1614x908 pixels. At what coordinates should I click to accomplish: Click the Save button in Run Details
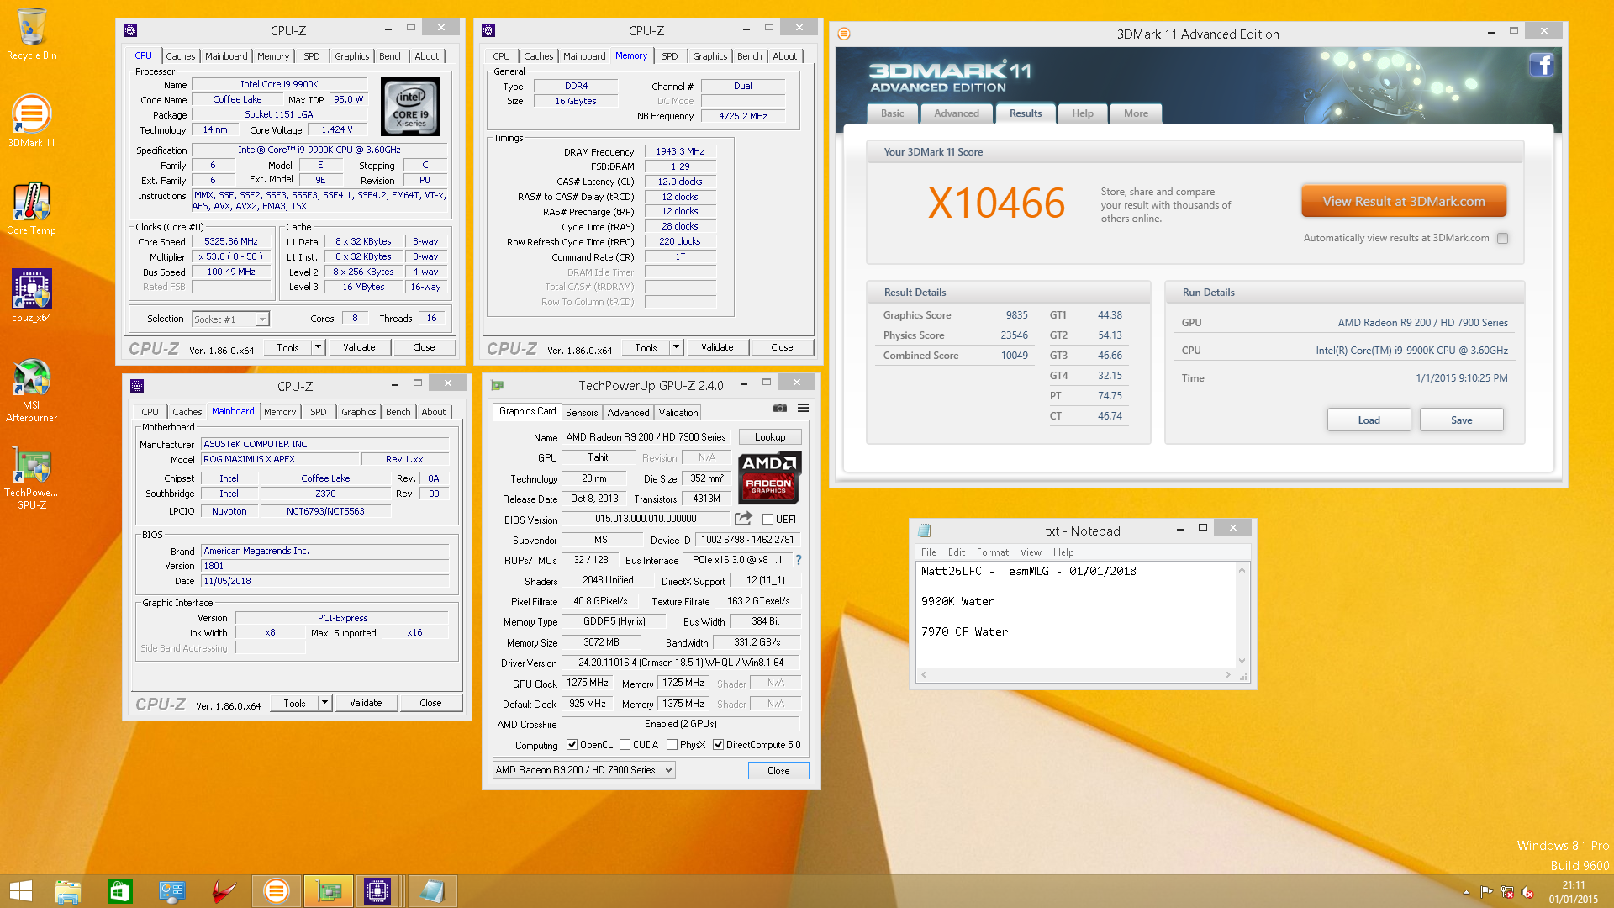pyautogui.click(x=1461, y=420)
